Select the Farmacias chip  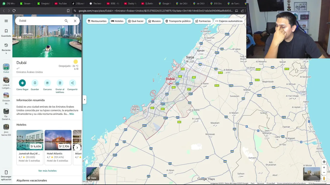(x=203, y=21)
